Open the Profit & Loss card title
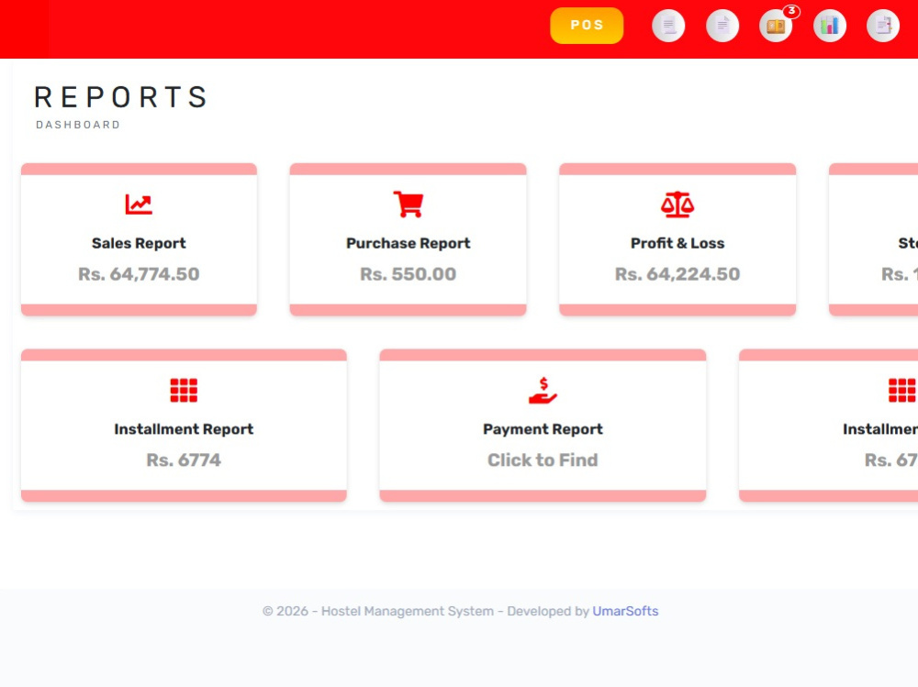The width and height of the screenshot is (918, 687). pos(677,243)
